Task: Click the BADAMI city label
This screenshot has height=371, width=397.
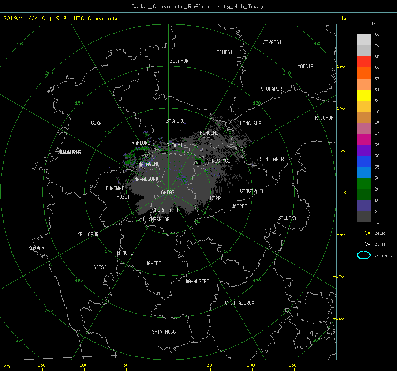Action: [175, 146]
